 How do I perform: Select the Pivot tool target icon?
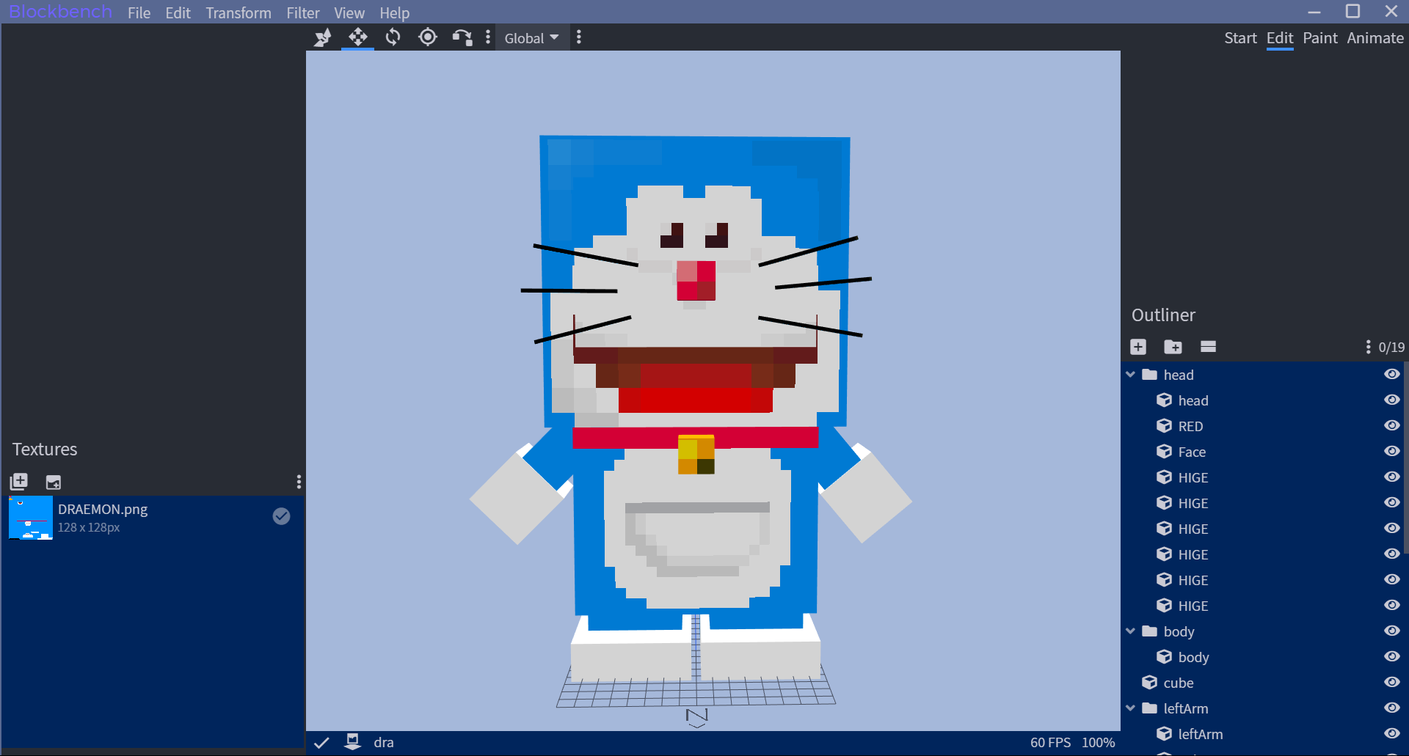(428, 37)
